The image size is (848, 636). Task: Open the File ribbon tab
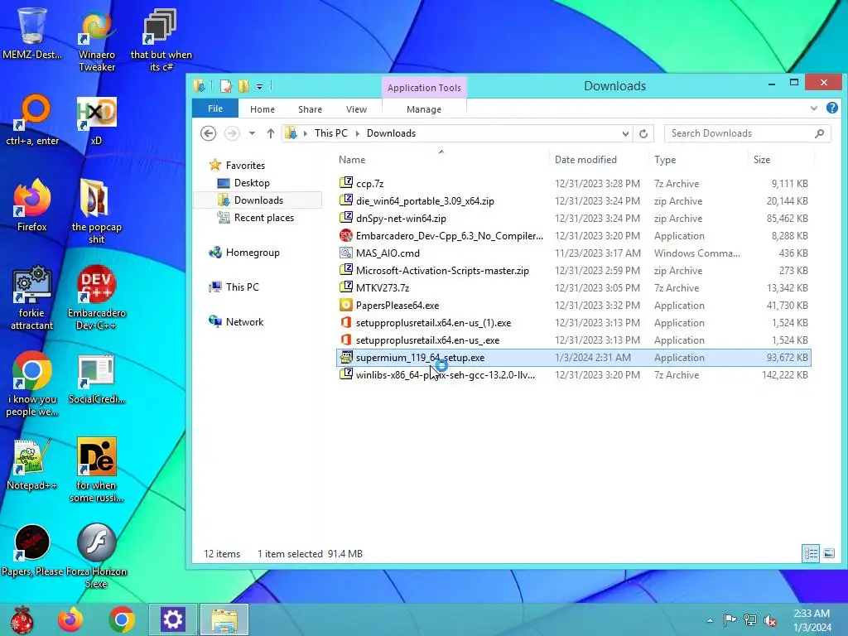(x=215, y=108)
